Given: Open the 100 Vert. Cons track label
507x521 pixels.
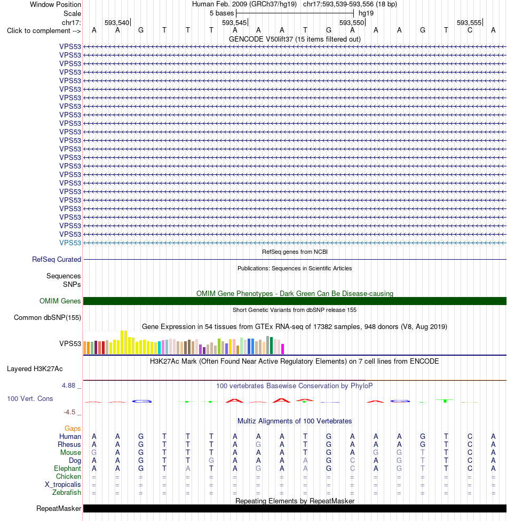Looking at the screenshot, I should tap(30, 399).
